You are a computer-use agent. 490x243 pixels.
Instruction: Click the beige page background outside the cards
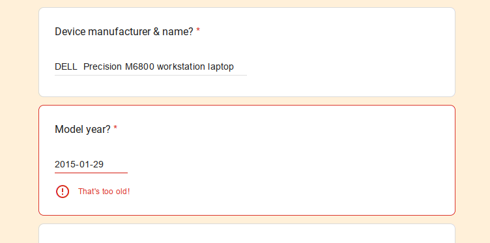pos(19,125)
